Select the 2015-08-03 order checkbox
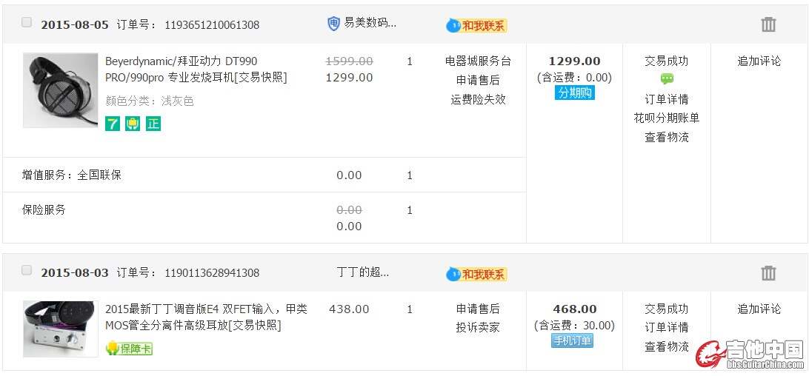The height and width of the screenshot is (376, 809). [27, 271]
